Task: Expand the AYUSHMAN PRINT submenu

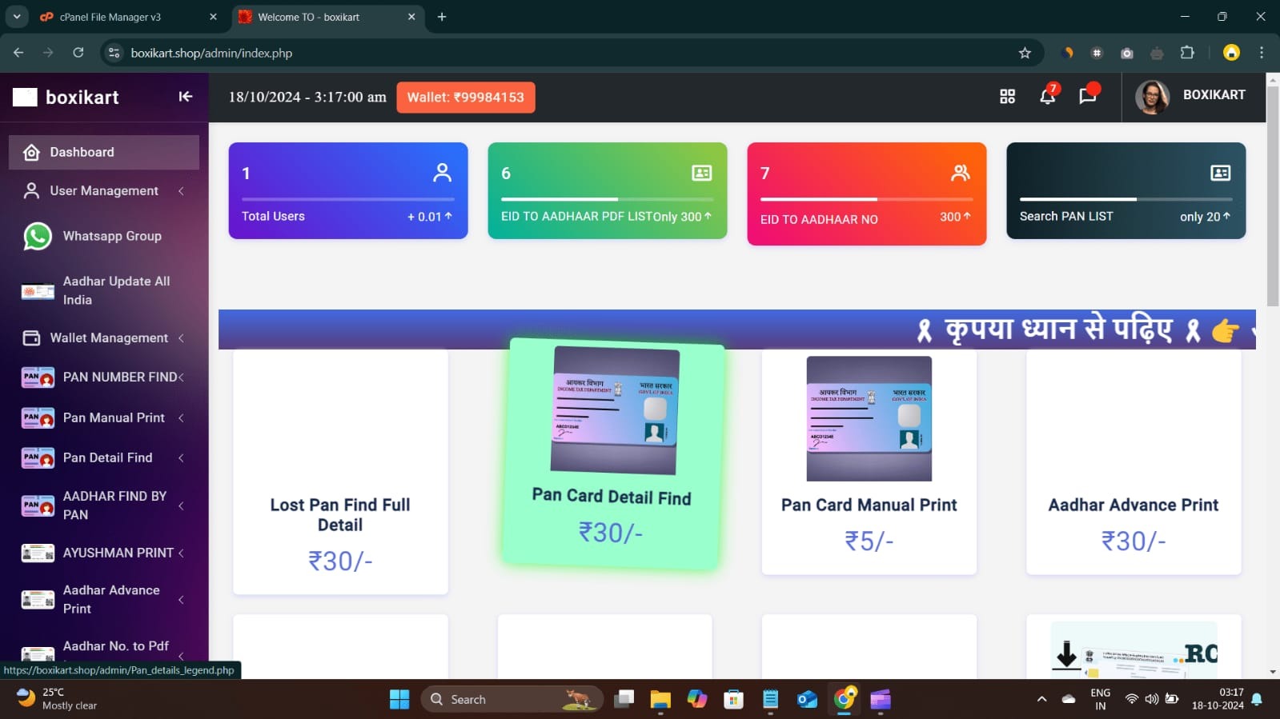Action: tap(181, 553)
